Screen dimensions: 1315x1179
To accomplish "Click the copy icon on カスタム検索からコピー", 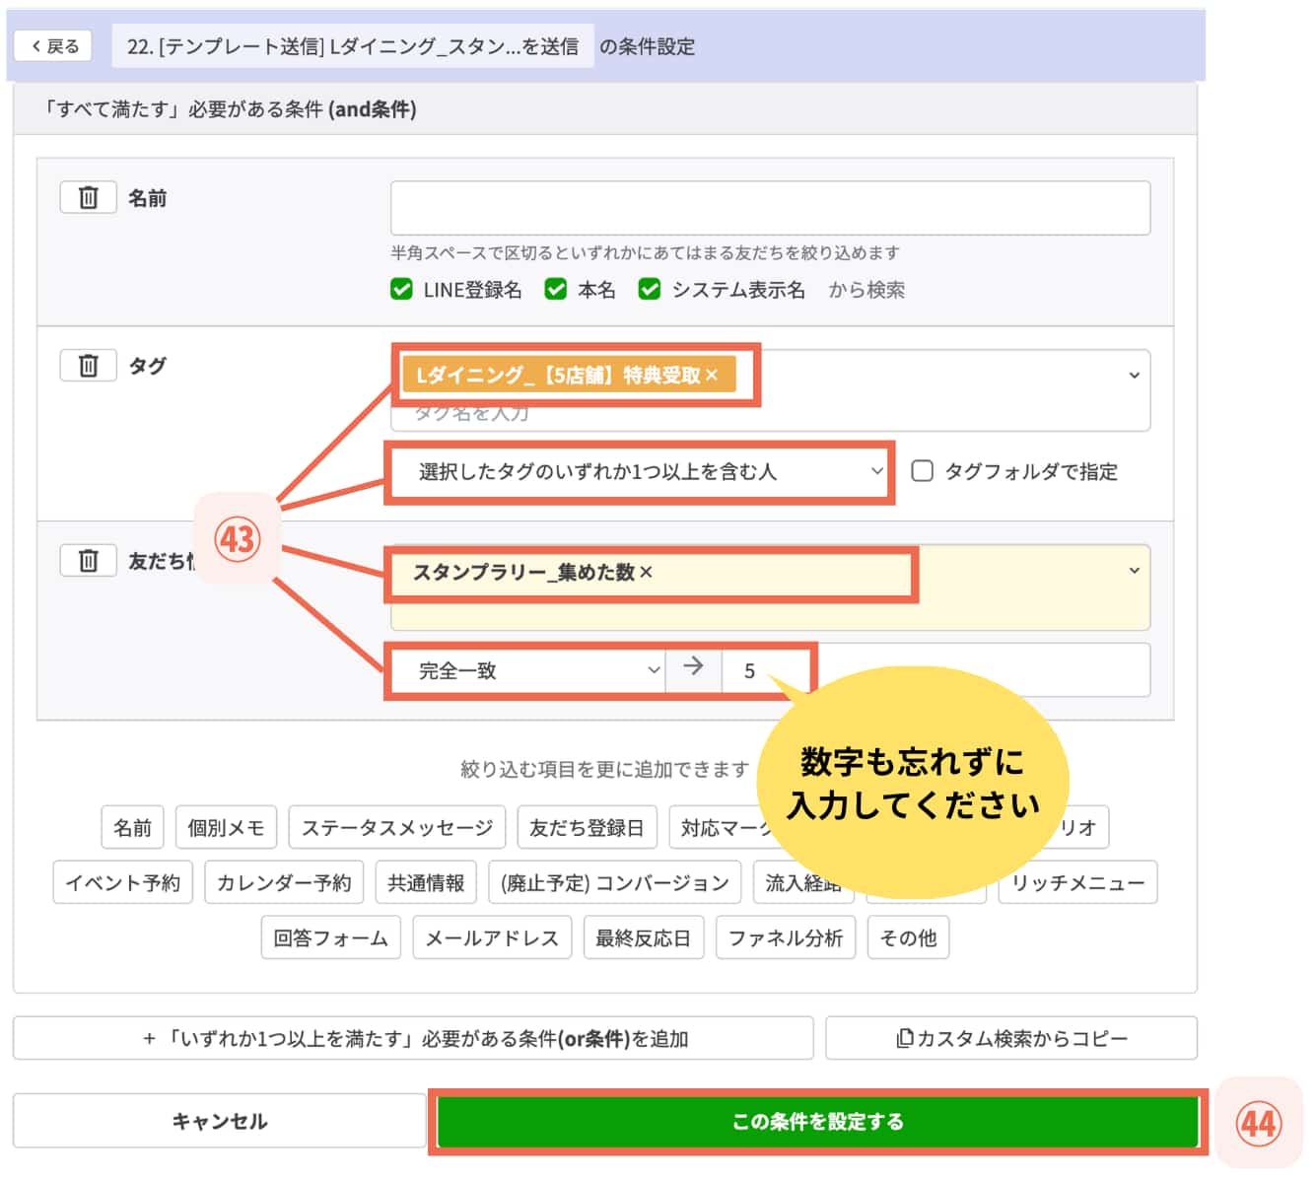I will click(x=903, y=1037).
